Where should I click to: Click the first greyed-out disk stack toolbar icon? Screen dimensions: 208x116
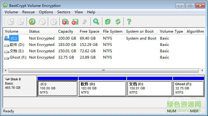(x=11, y=22)
